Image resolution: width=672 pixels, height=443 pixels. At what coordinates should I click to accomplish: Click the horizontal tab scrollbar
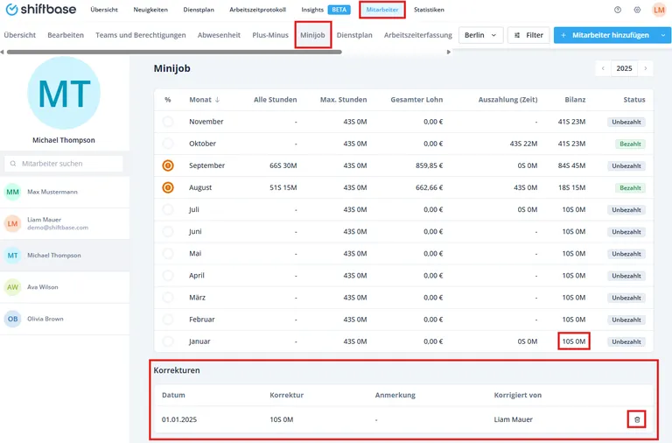(x=174, y=52)
